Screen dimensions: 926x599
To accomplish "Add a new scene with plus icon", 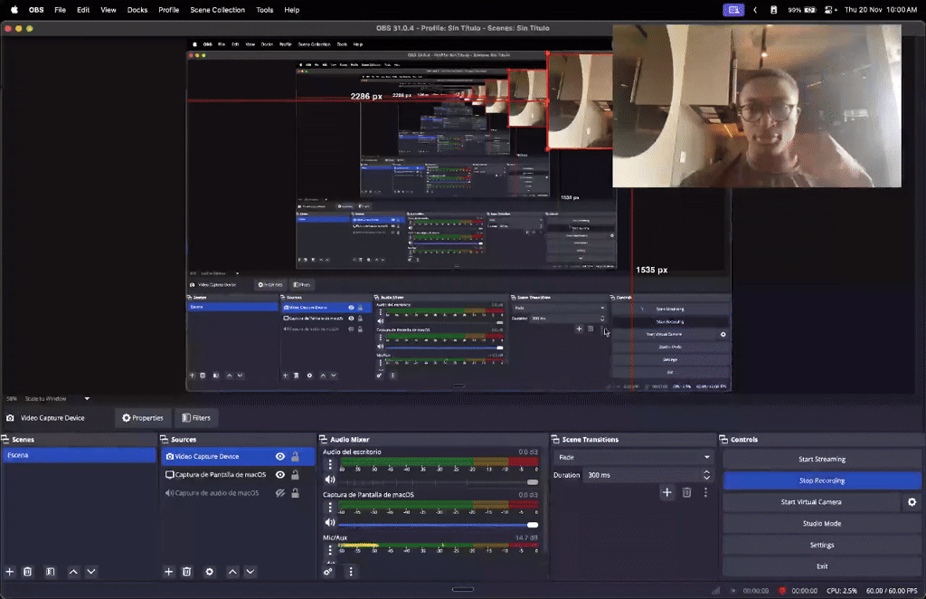I will [x=9, y=571].
